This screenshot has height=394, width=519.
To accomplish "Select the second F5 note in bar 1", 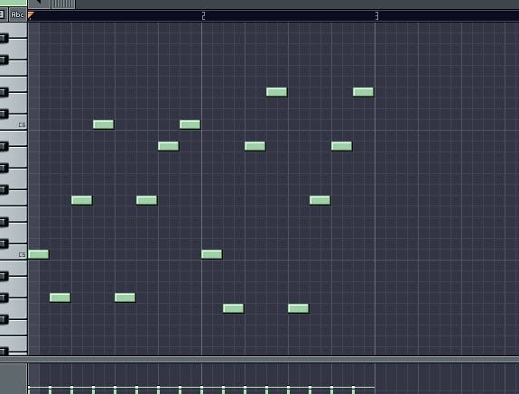I will [146, 200].
